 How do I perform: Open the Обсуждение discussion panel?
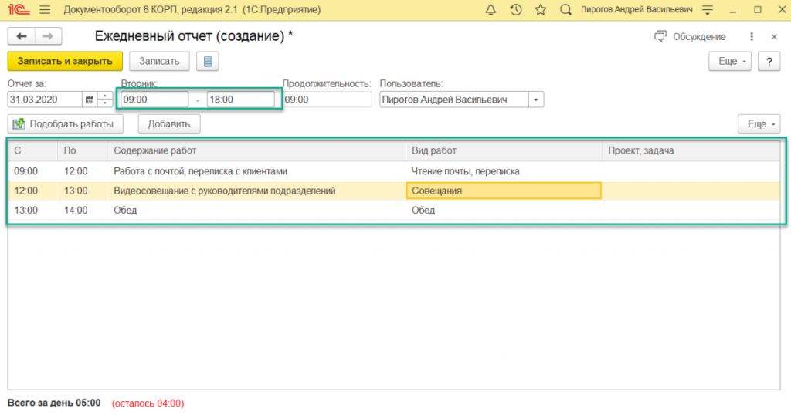pos(690,36)
